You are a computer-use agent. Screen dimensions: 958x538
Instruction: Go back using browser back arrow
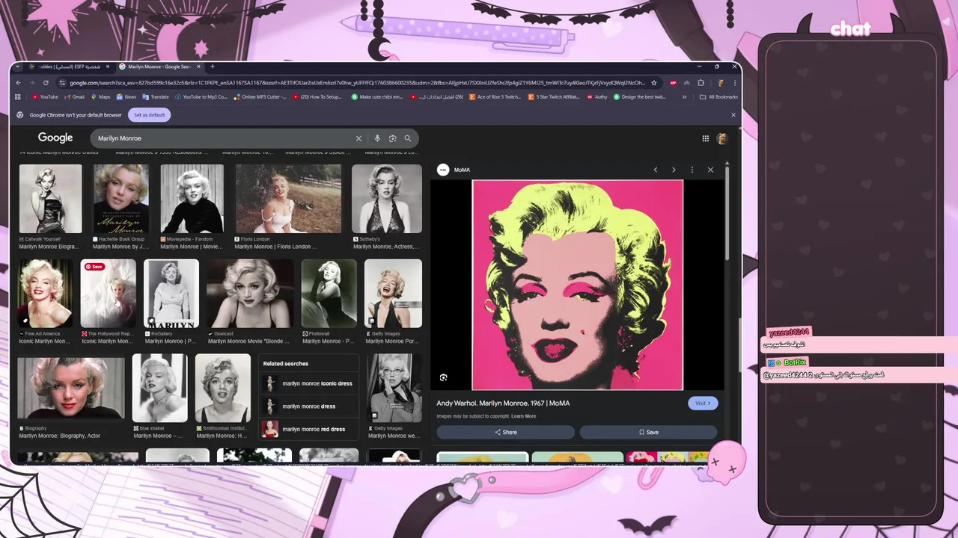(x=18, y=83)
